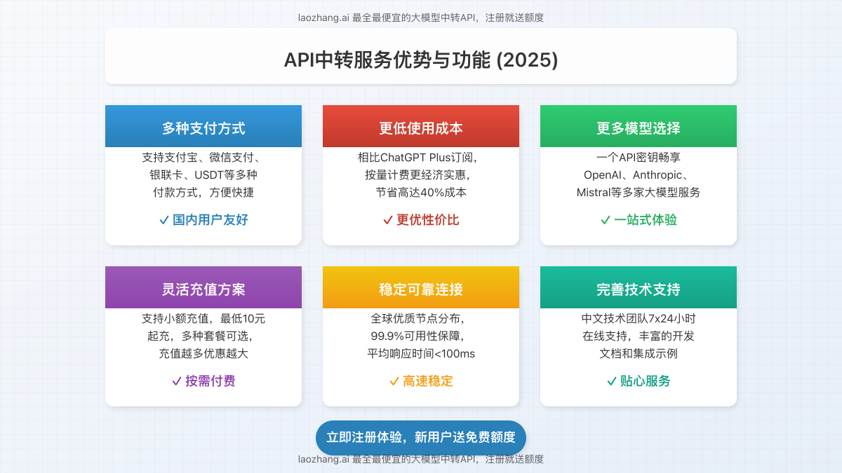
Task: Click the line 充值越多优惠越大
Action: [203, 354]
